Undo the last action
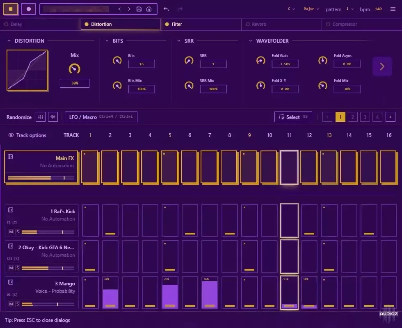Viewport: 402px width, 328px height. [x=166, y=9]
